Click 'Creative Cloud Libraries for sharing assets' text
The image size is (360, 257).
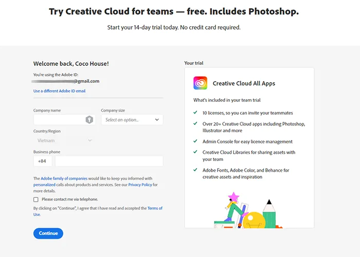(x=249, y=156)
